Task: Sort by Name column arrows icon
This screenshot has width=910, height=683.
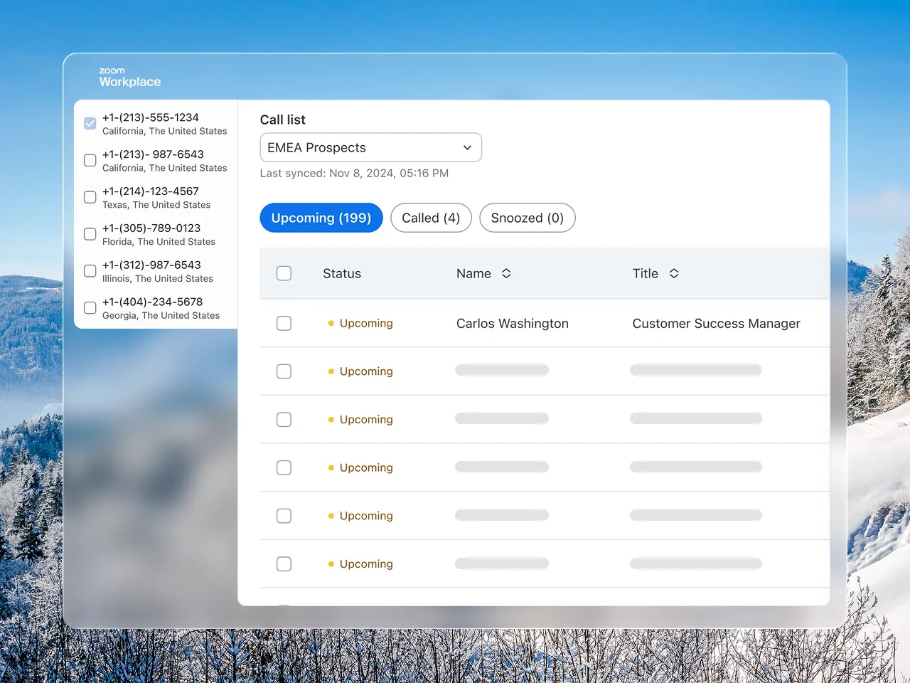Action: 506,273
